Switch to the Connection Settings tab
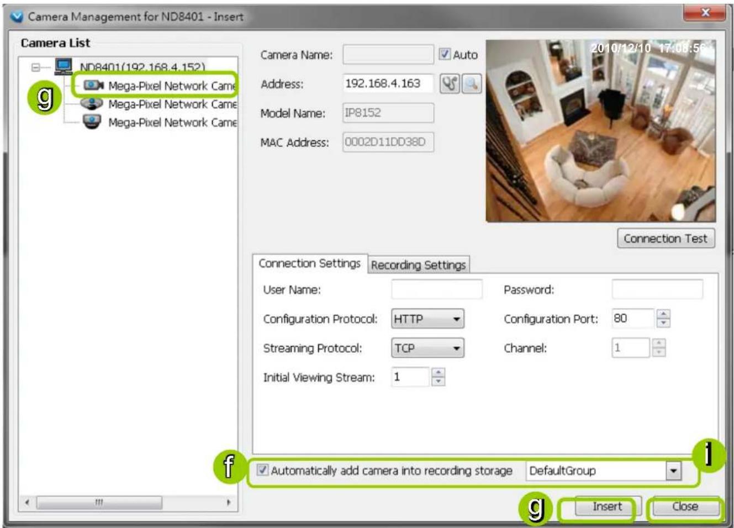 [x=309, y=263]
